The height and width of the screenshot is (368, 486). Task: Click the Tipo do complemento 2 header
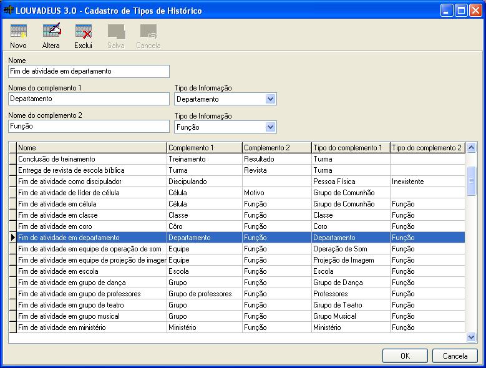pyautogui.click(x=428, y=148)
